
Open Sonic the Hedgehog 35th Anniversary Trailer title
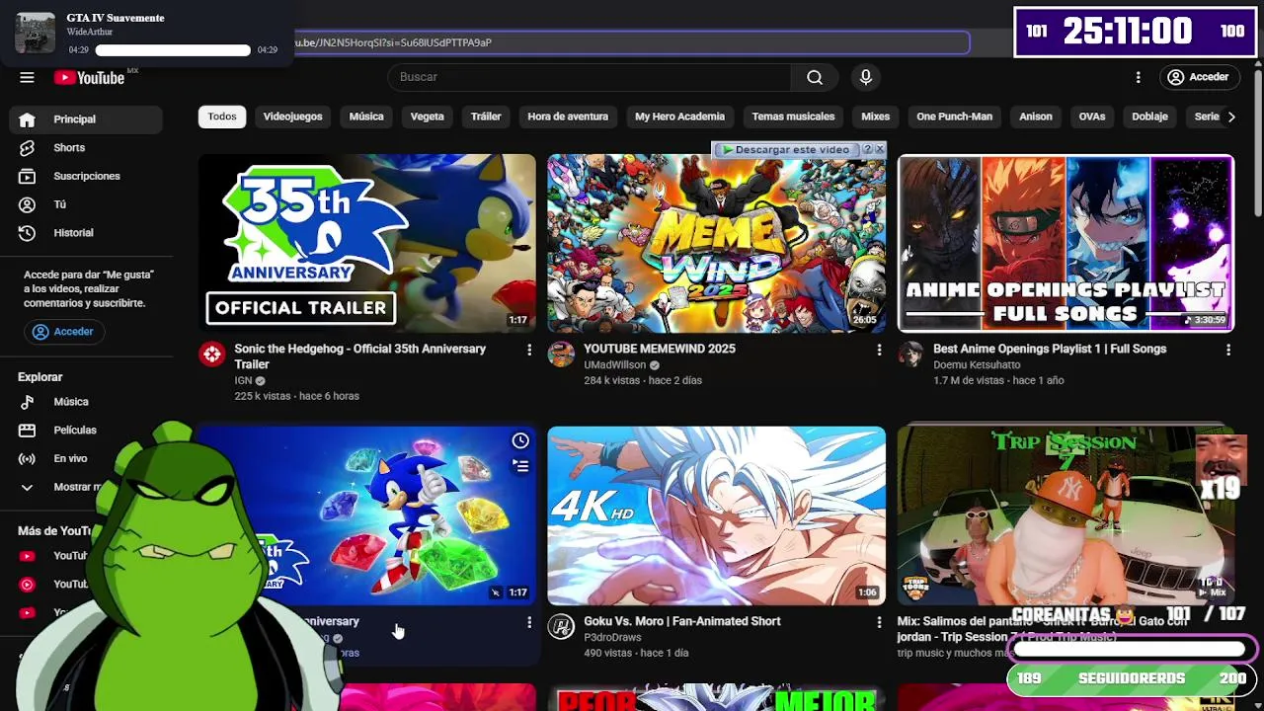[359, 356]
